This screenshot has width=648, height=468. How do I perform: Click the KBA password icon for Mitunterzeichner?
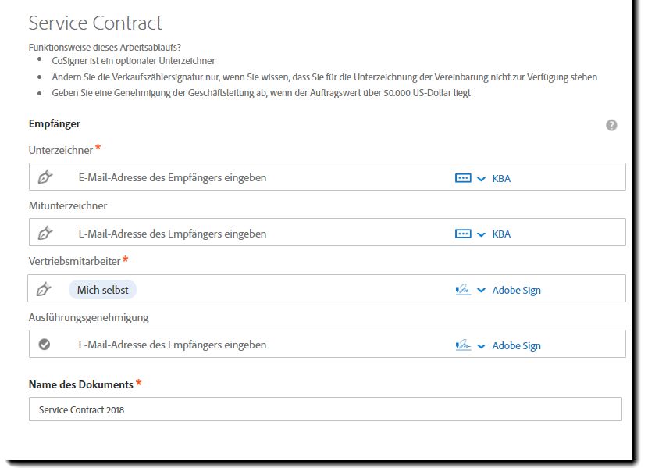[x=463, y=234]
